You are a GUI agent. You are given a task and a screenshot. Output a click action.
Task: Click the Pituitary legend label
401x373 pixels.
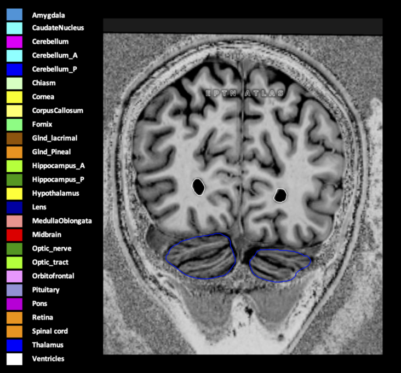pyautogui.click(x=46, y=290)
